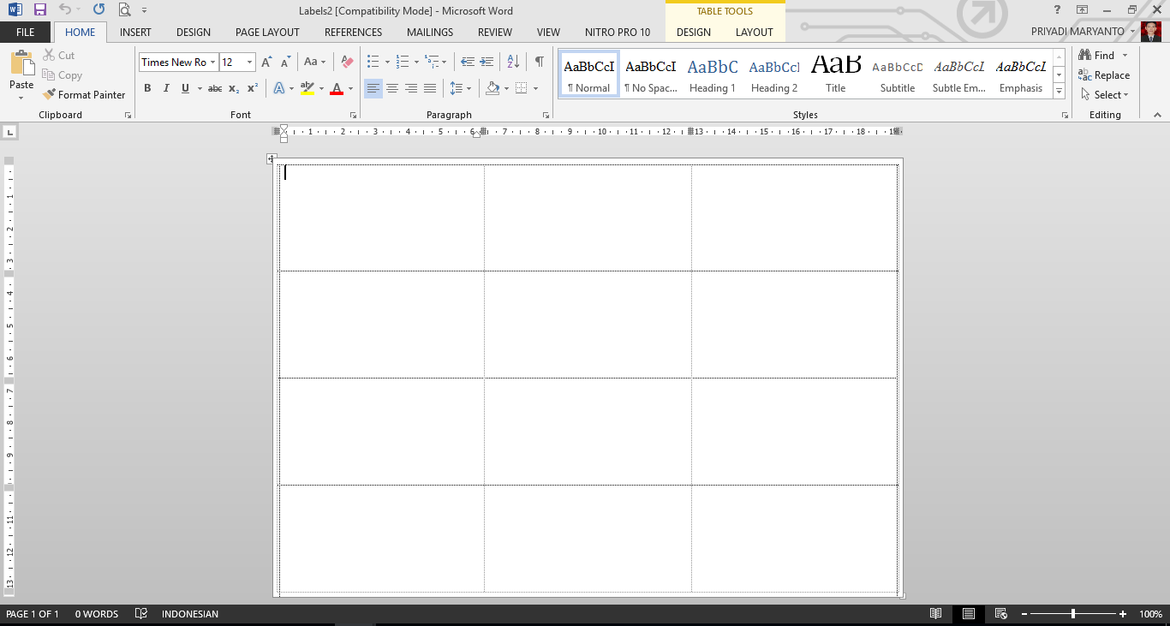Switch to the MAILINGS tab
The height and width of the screenshot is (626, 1170).
point(429,32)
